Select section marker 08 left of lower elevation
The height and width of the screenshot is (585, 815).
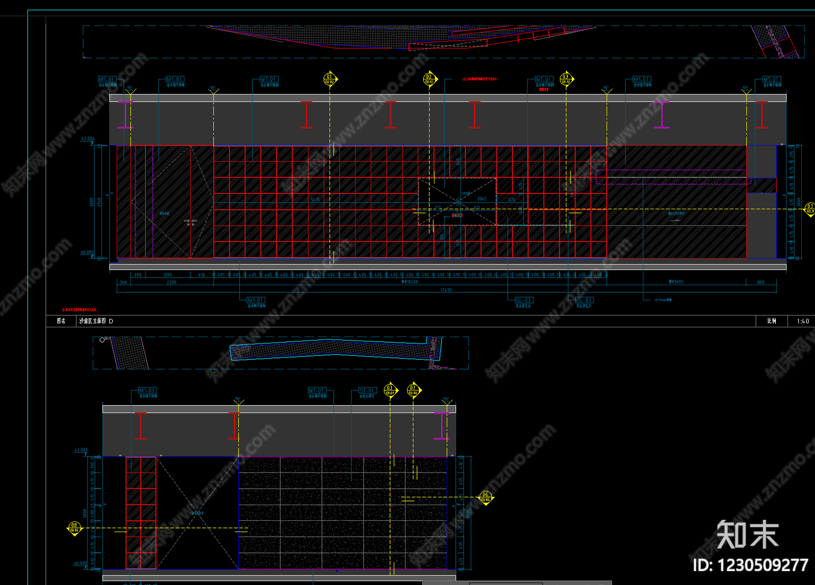(x=74, y=528)
